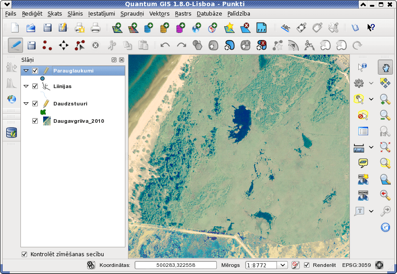397x274 pixels.
Task: Open the text annotation dropdown arrow
Action: (x=371, y=211)
